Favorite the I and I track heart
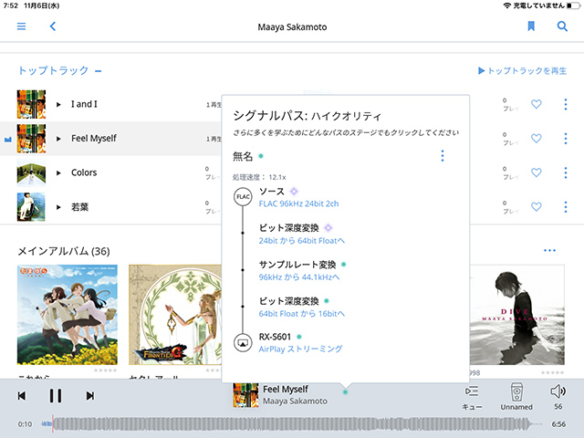This screenshot has height=438, width=584. click(536, 104)
